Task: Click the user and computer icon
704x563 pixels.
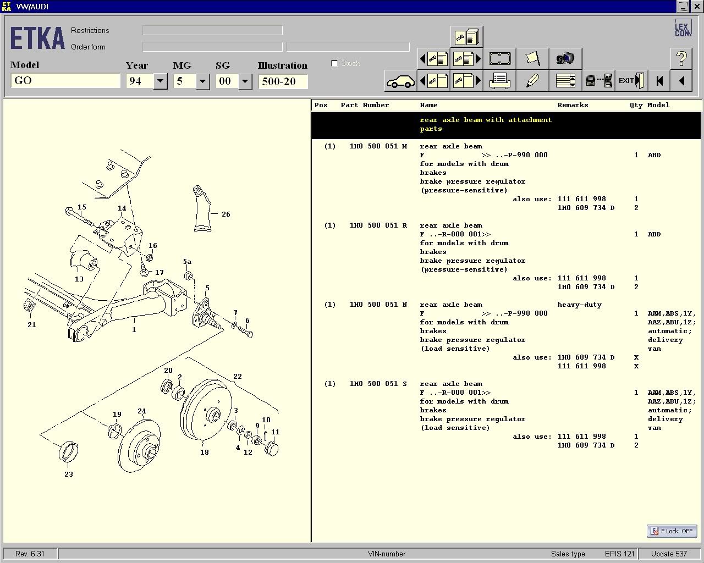Action: coord(565,58)
